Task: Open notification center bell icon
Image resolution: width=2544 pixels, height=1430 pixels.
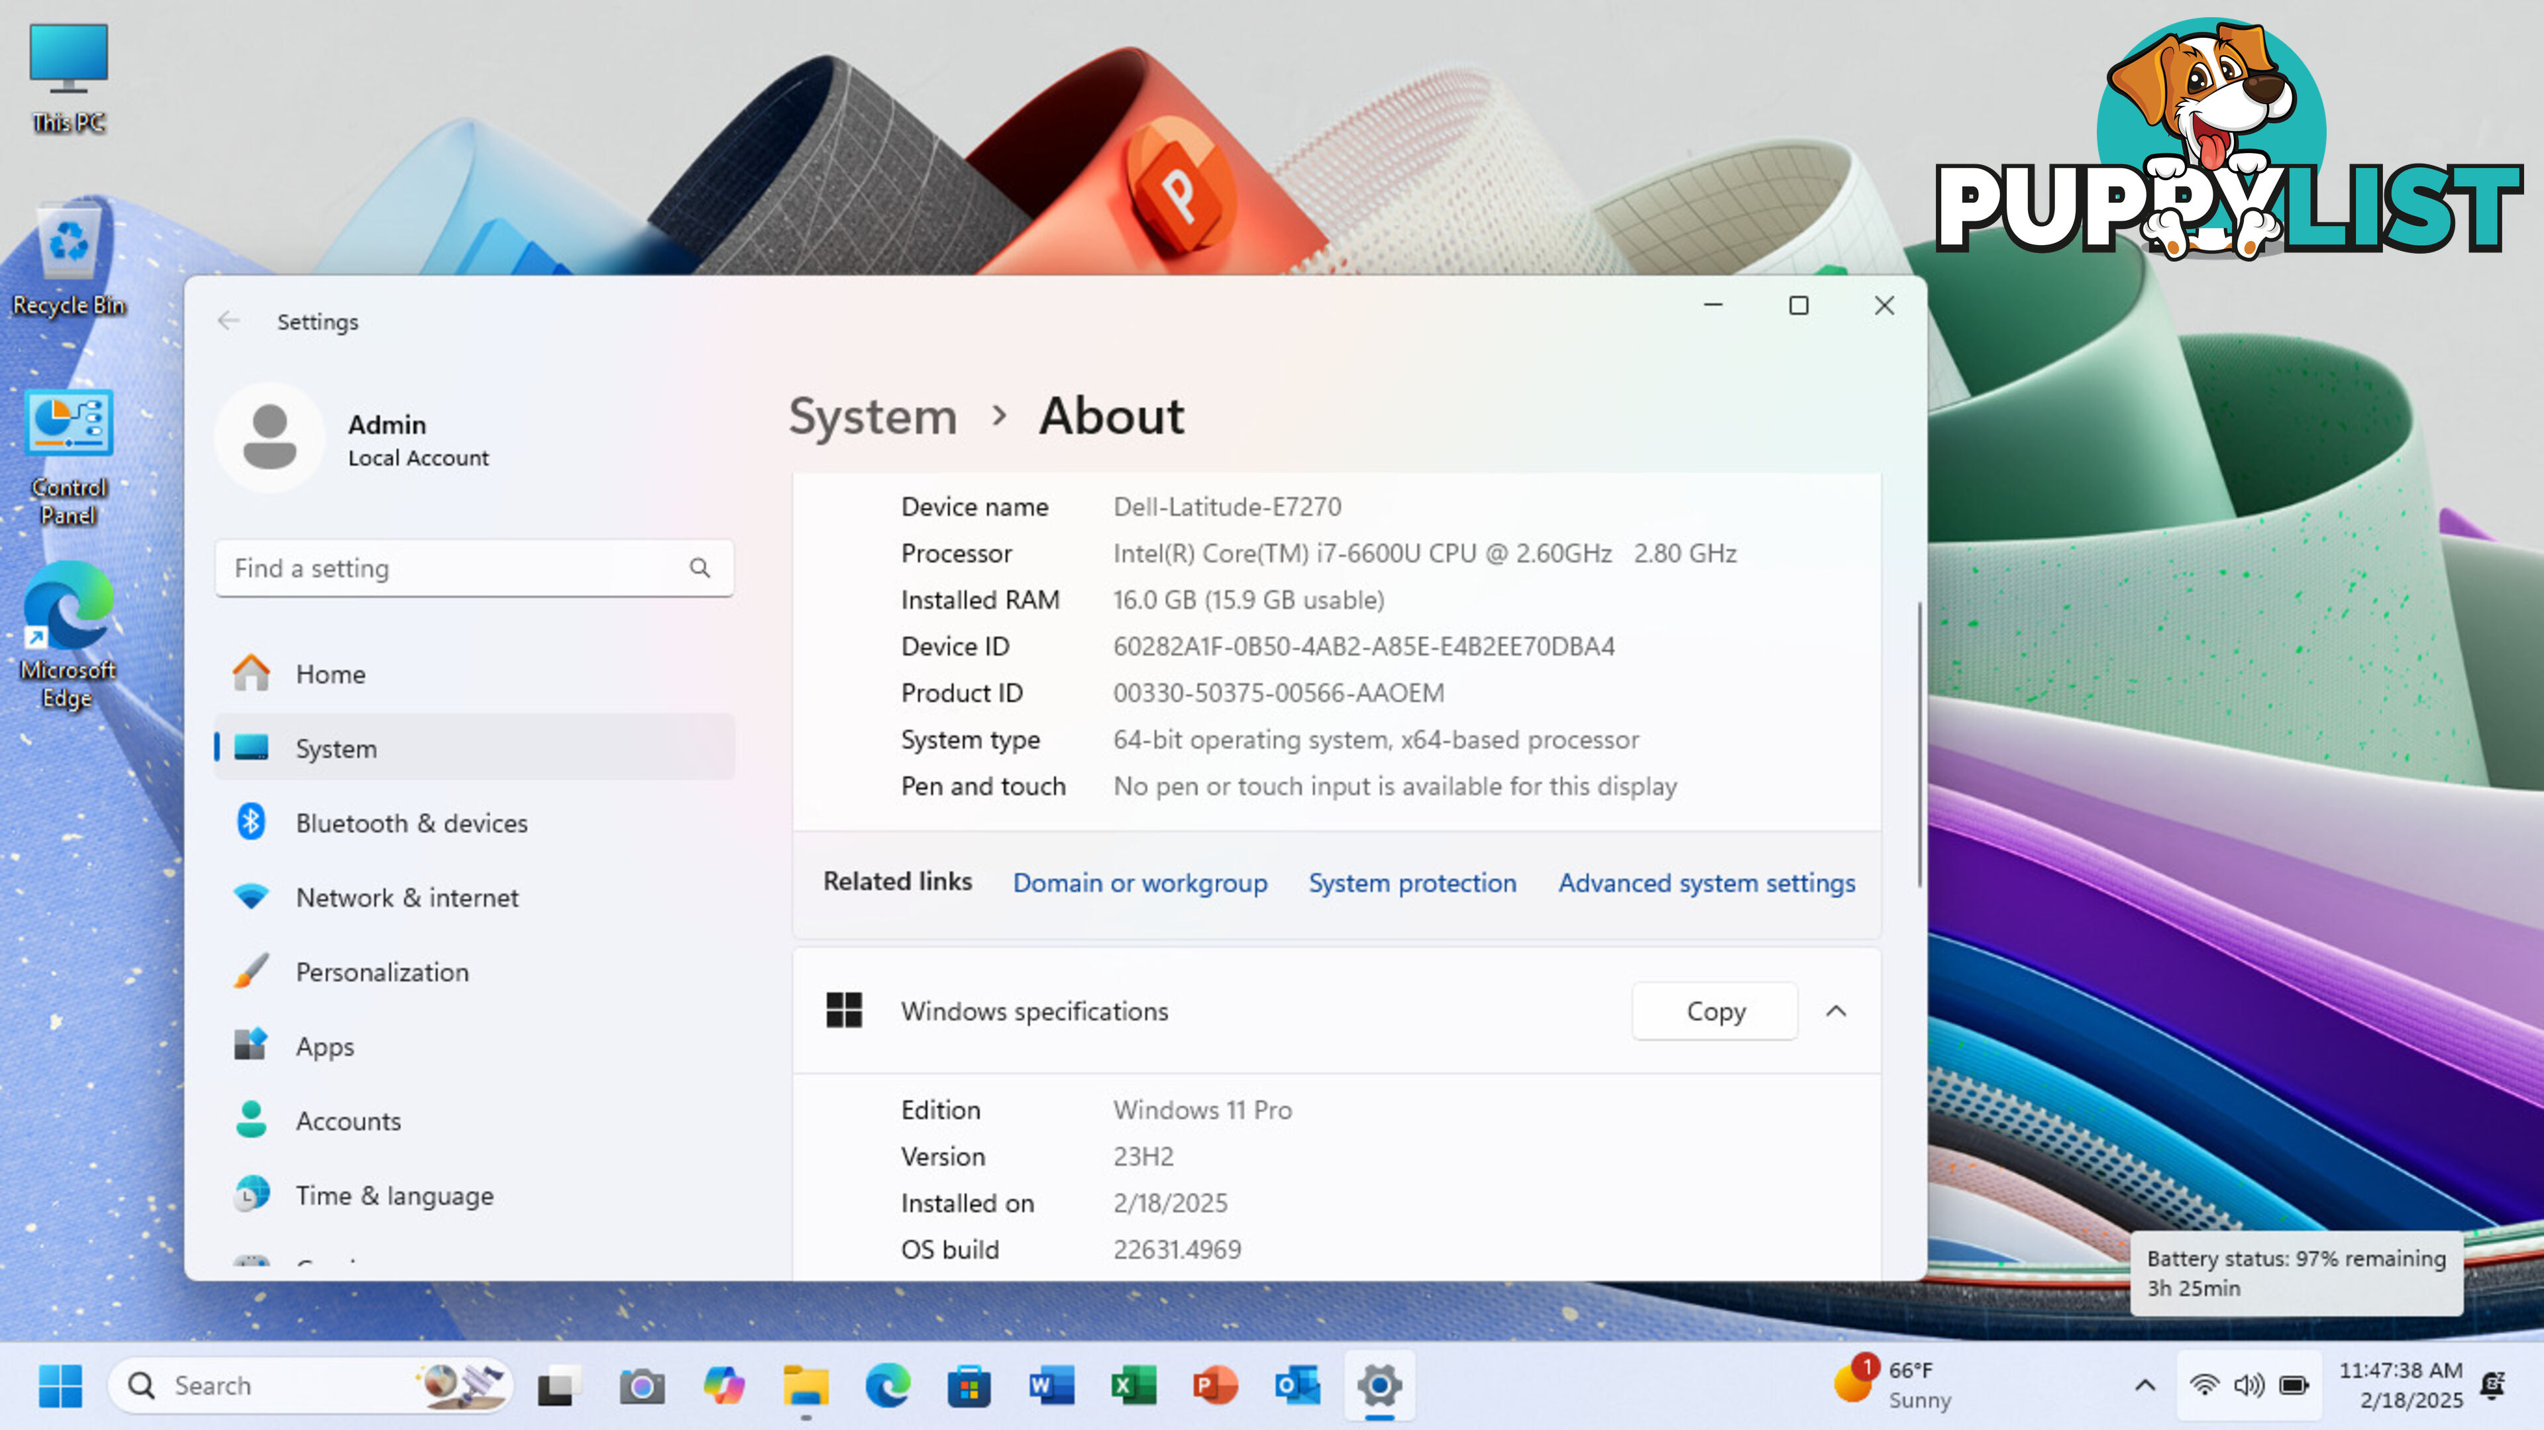Action: (2494, 1384)
